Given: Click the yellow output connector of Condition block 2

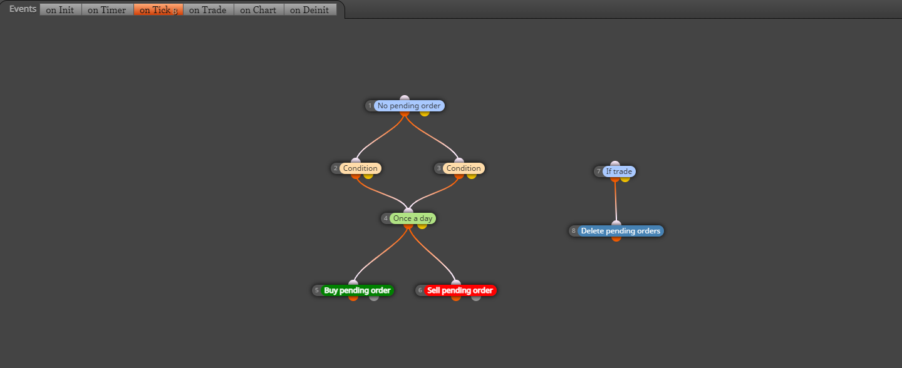Looking at the screenshot, I should [368, 175].
